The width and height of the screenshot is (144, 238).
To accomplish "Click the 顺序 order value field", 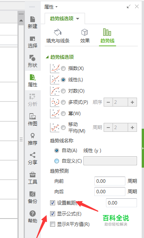I will pos(120,102).
